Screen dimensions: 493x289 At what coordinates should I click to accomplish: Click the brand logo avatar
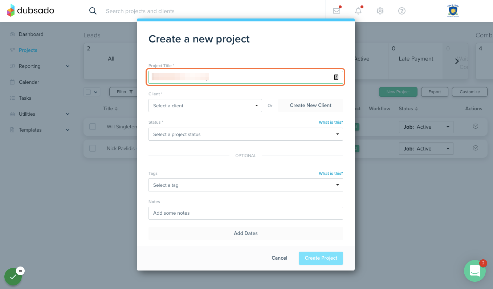click(x=453, y=11)
